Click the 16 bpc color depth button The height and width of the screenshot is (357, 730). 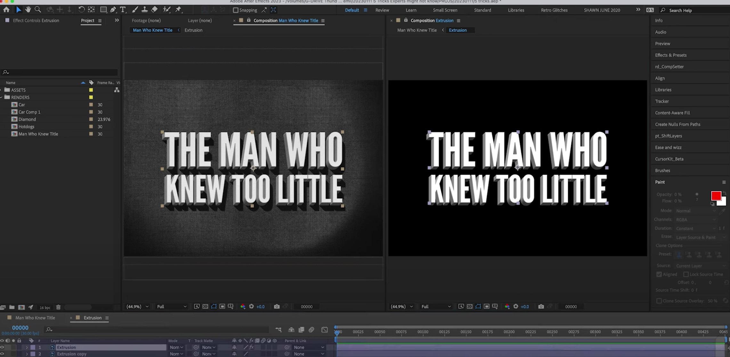45,308
